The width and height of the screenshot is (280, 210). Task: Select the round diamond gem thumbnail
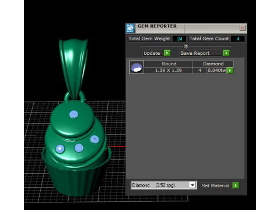(x=136, y=67)
